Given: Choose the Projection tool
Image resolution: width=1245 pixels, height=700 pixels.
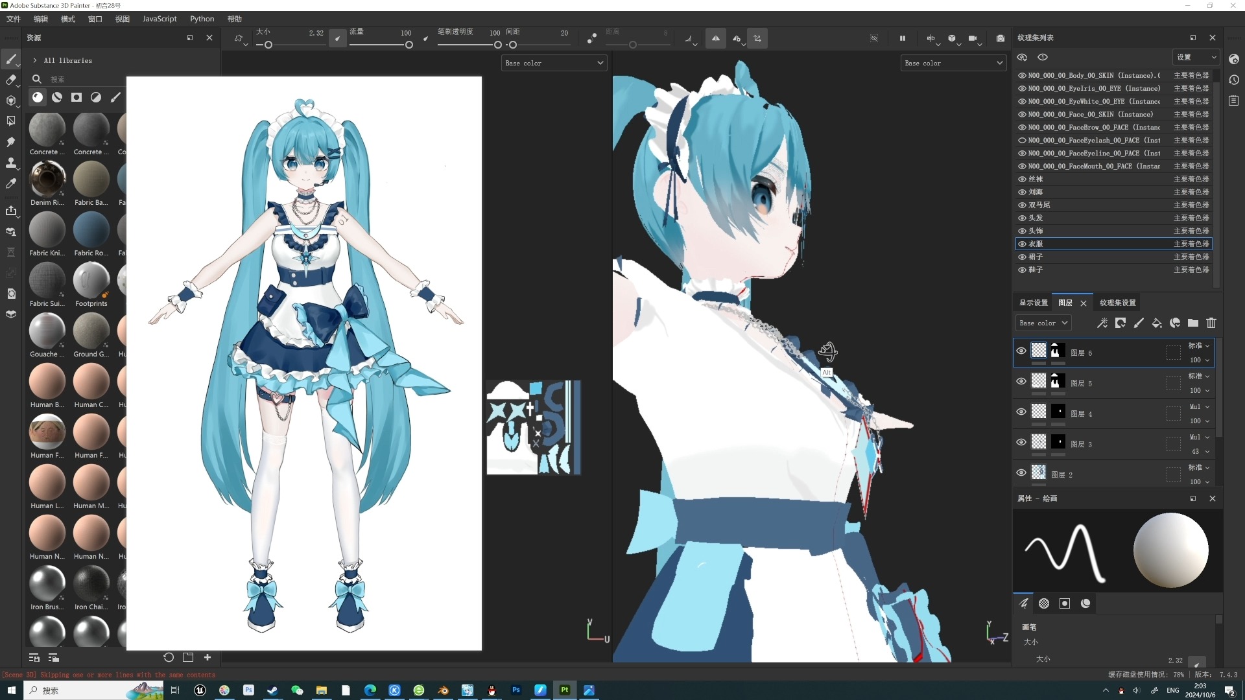Looking at the screenshot, I should pyautogui.click(x=11, y=101).
